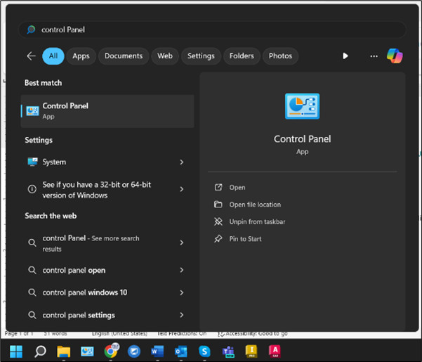Open Skype from the taskbar
The height and width of the screenshot is (362, 422).
click(x=204, y=351)
